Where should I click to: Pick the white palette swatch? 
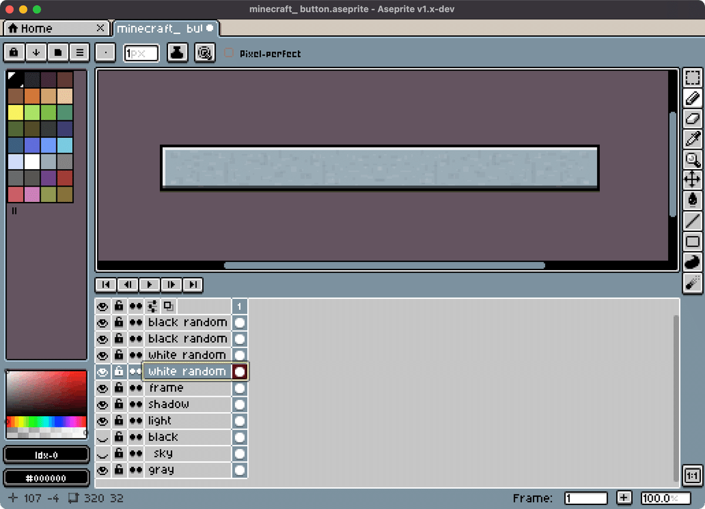point(32,161)
